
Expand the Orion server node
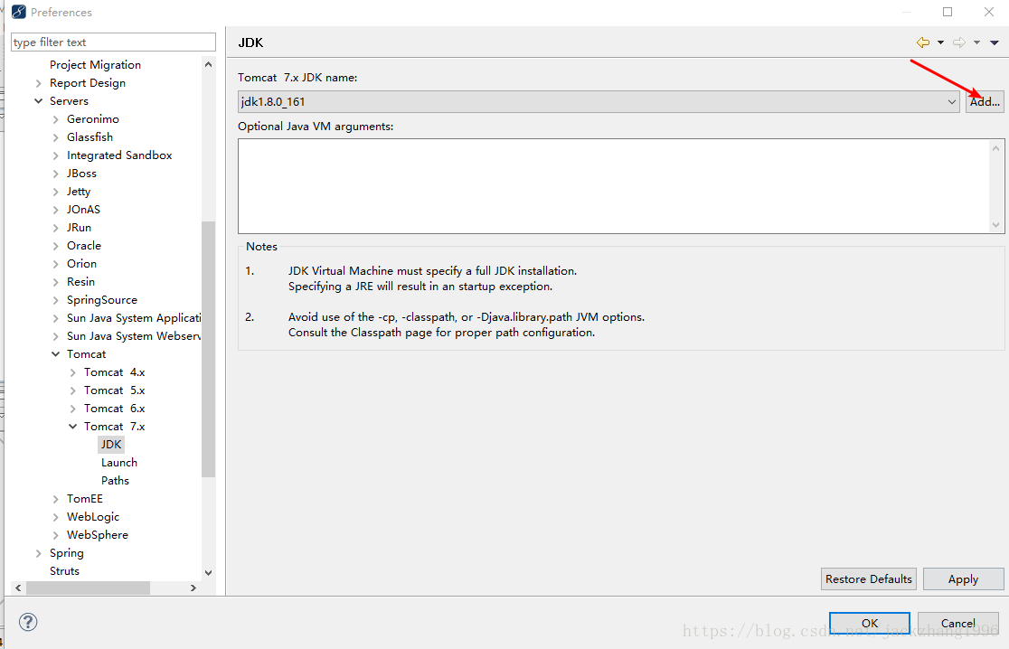pos(55,264)
